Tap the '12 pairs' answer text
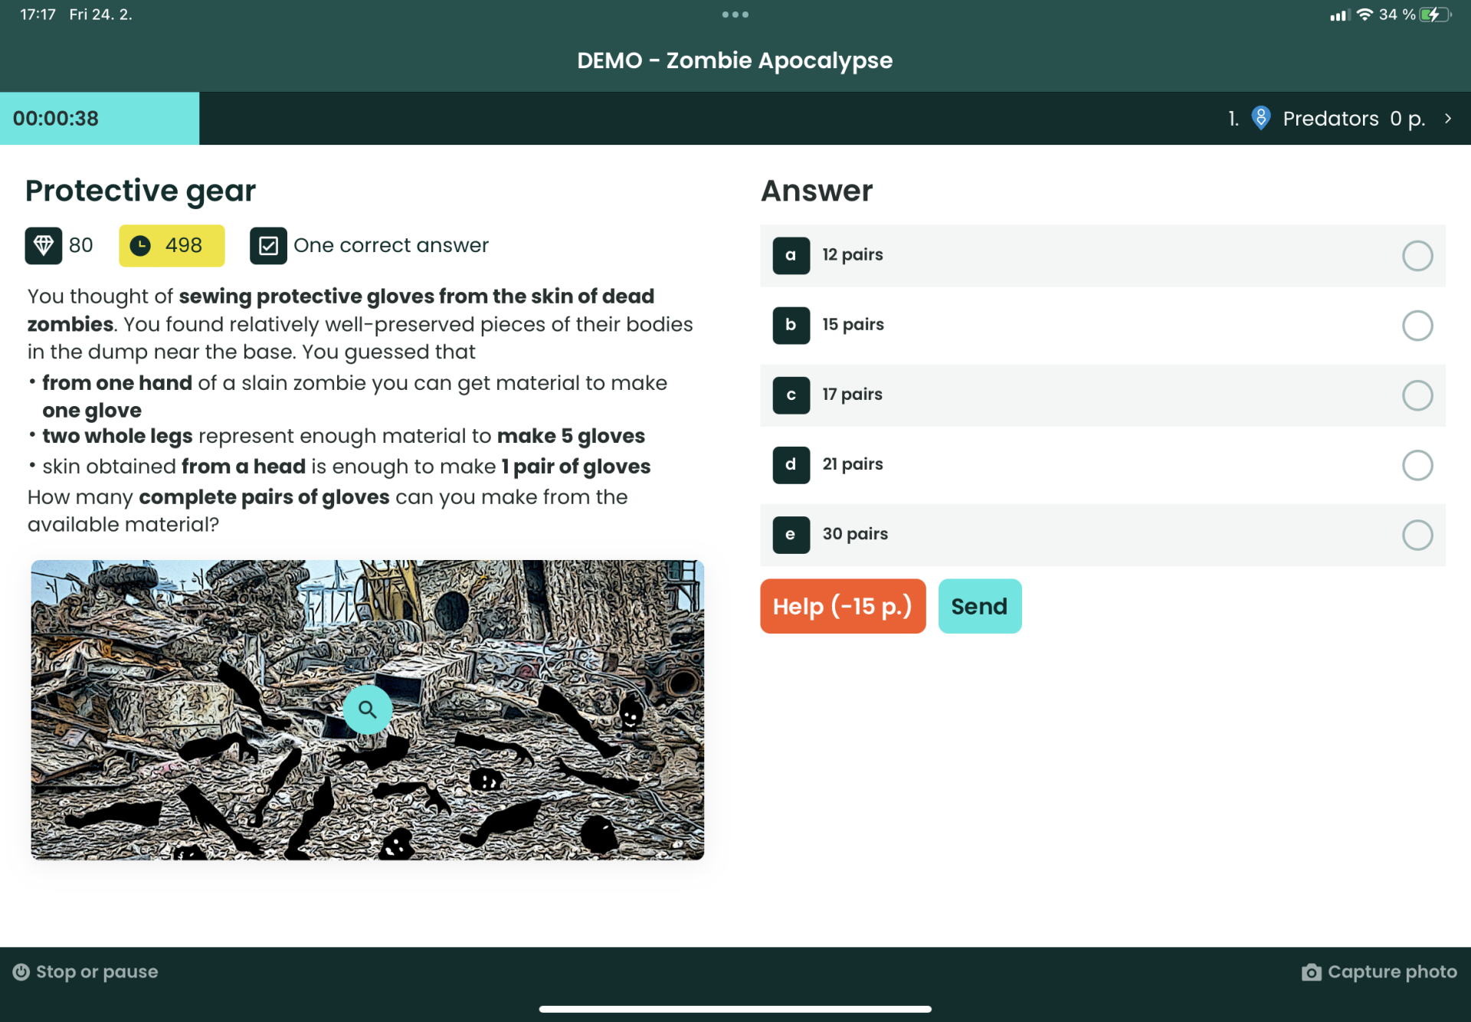 (853, 254)
